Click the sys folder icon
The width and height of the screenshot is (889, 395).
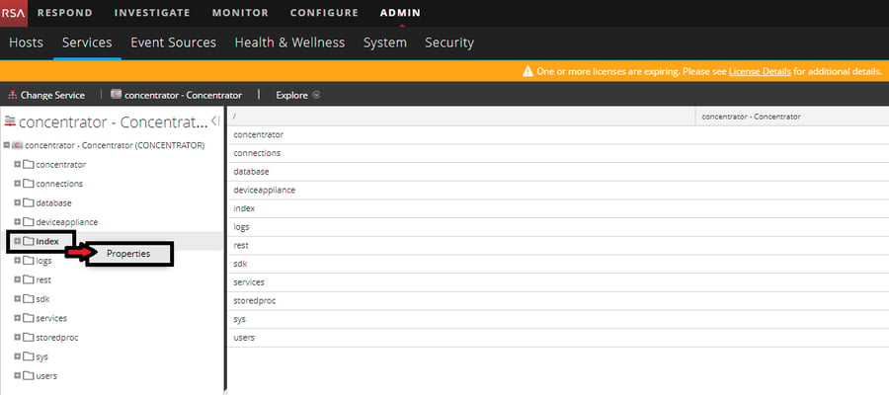pos(29,357)
